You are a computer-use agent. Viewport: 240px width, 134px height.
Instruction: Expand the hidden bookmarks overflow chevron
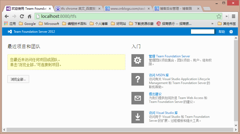[x=212, y=24]
